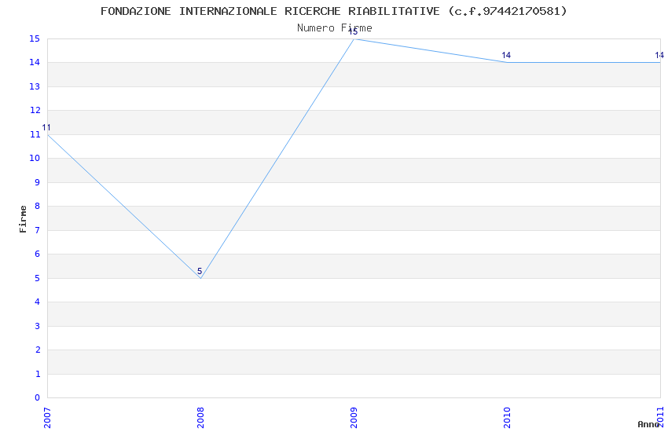Image resolution: width=668 pixels, height=432 pixels.
Task: Click the y-axis tick label 14
Action: (x=35, y=63)
